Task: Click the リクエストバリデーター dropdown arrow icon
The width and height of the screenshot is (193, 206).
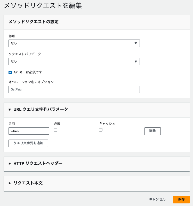Action: click(136, 61)
